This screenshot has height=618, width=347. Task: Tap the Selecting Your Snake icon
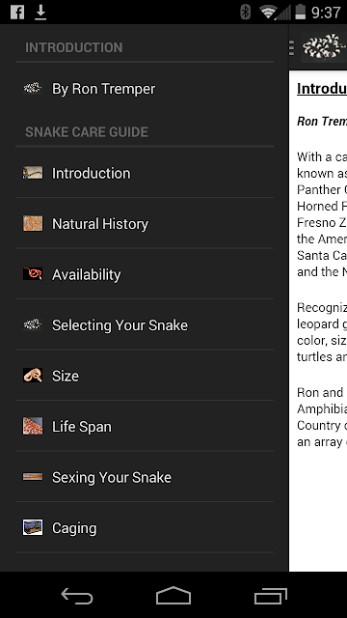point(33,324)
